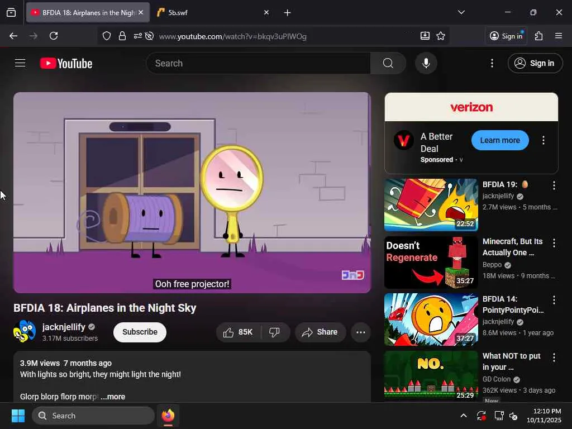The height and width of the screenshot is (429, 572).
Task: Close the 5b.swf tab
Action: click(266, 12)
